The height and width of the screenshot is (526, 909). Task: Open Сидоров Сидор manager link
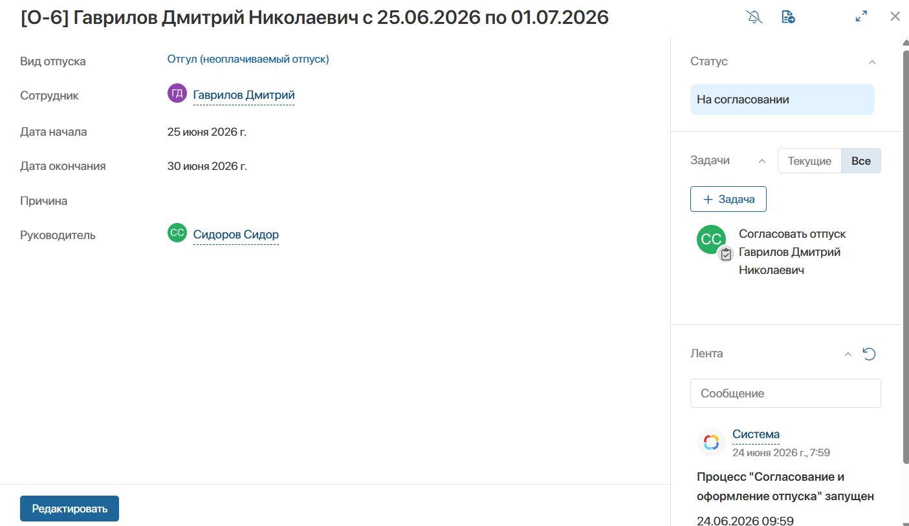pyautogui.click(x=236, y=235)
